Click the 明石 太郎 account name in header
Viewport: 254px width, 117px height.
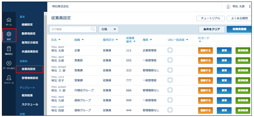[239, 7]
